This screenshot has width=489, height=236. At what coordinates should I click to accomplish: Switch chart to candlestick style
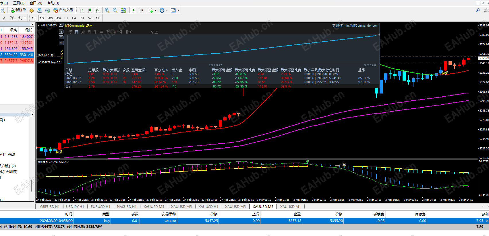pyautogui.click(x=90, y=10)
